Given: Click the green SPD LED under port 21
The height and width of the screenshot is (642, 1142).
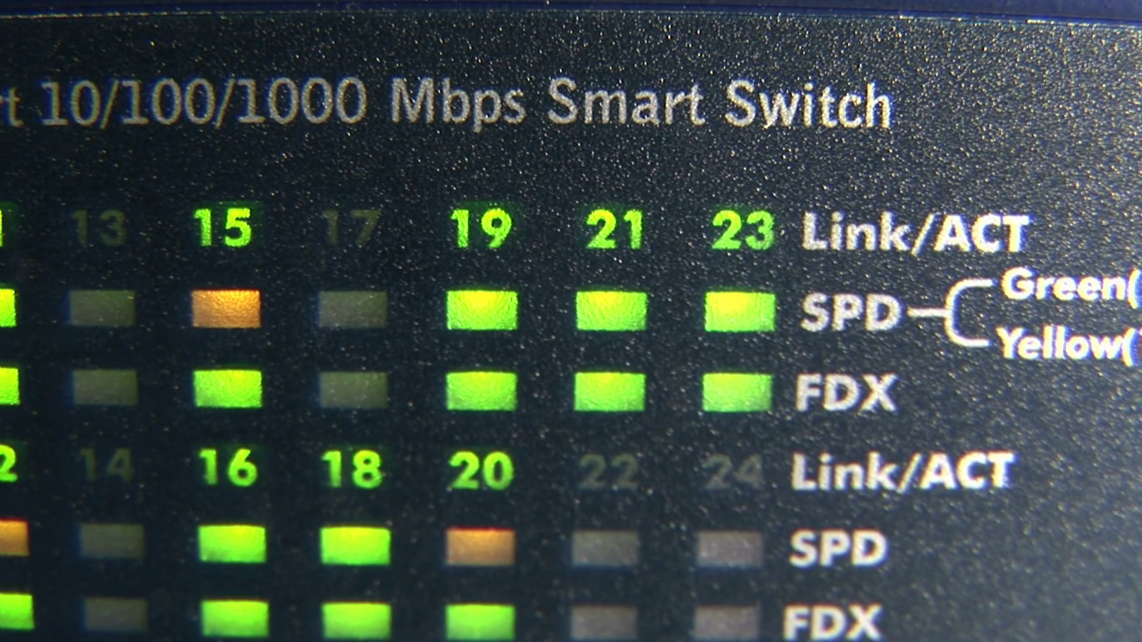Looking at the screenshot, I should pyautogui.click(x=611, y=310).
